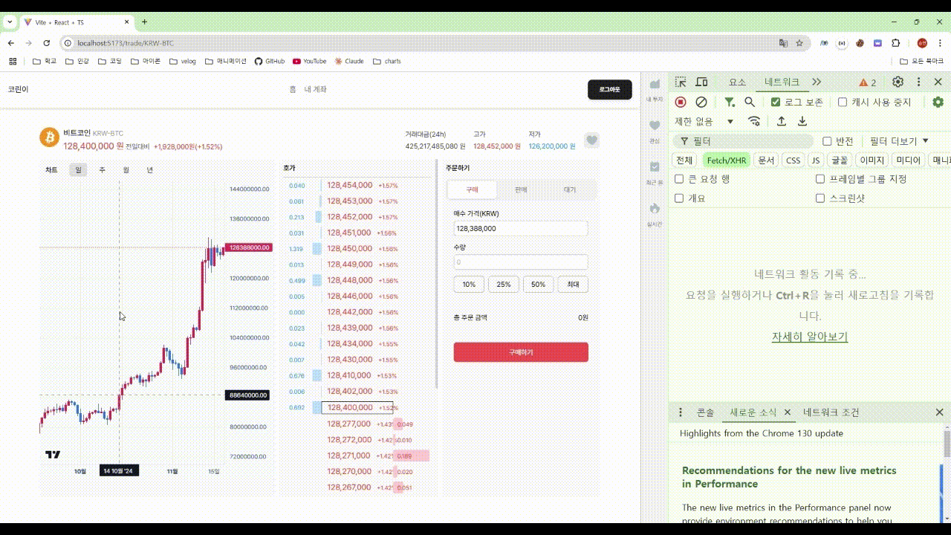
Task: Click the 매수 가격 input field
Action: [521, 229]
